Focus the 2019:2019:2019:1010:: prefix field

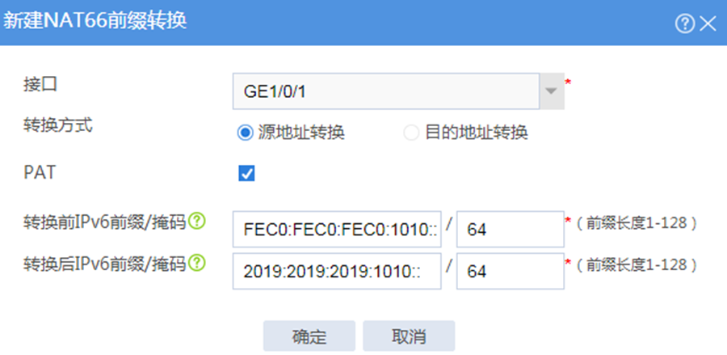pos(337,271)
